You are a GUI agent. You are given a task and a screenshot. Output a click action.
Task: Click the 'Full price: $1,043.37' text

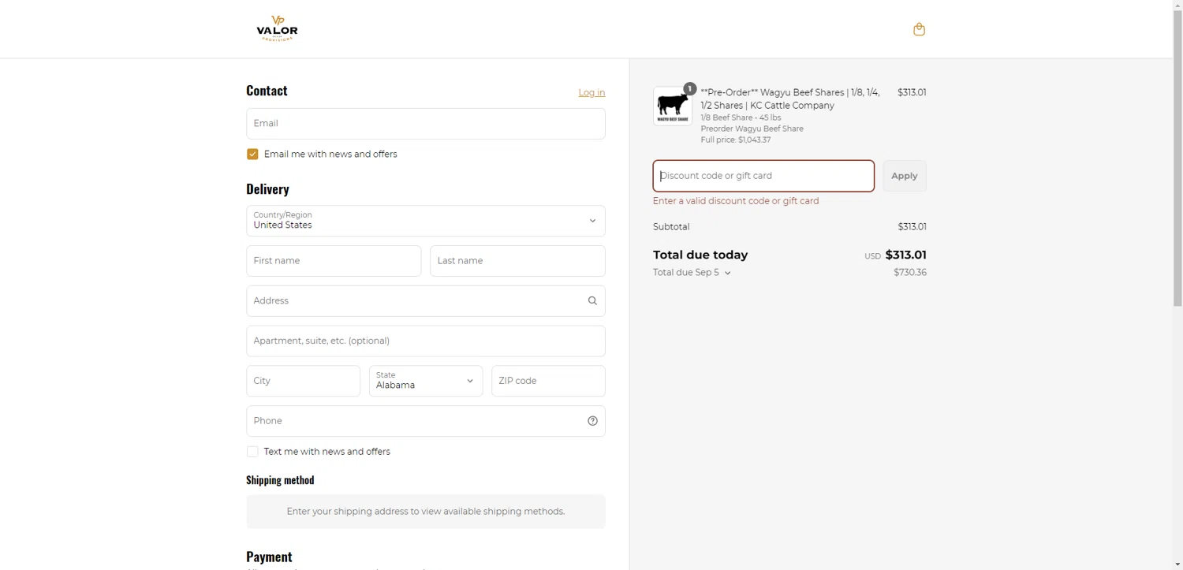tap(736, 140)
